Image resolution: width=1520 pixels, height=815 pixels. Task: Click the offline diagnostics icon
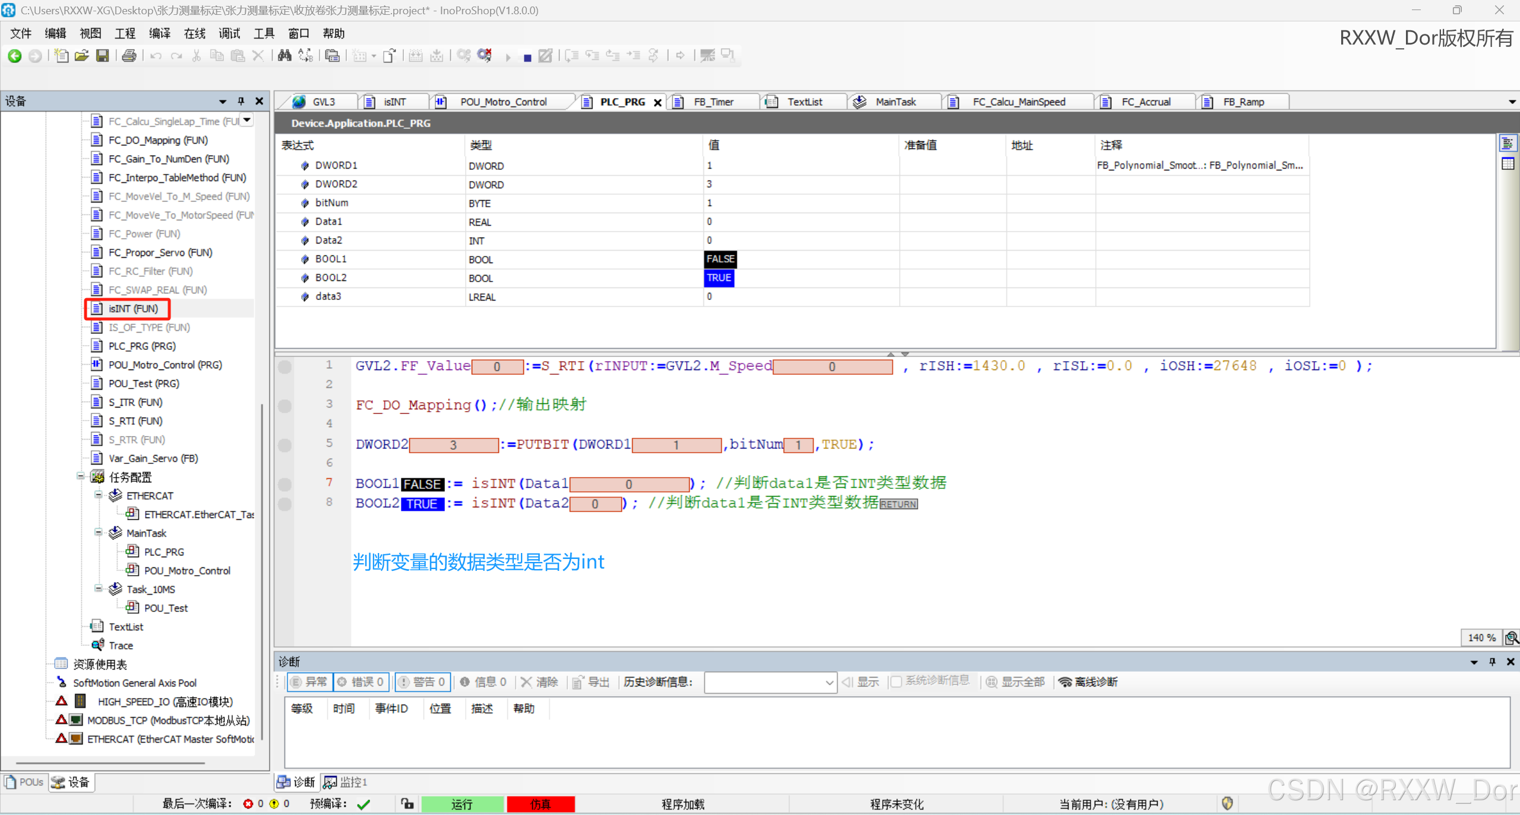coord(1088,681)
